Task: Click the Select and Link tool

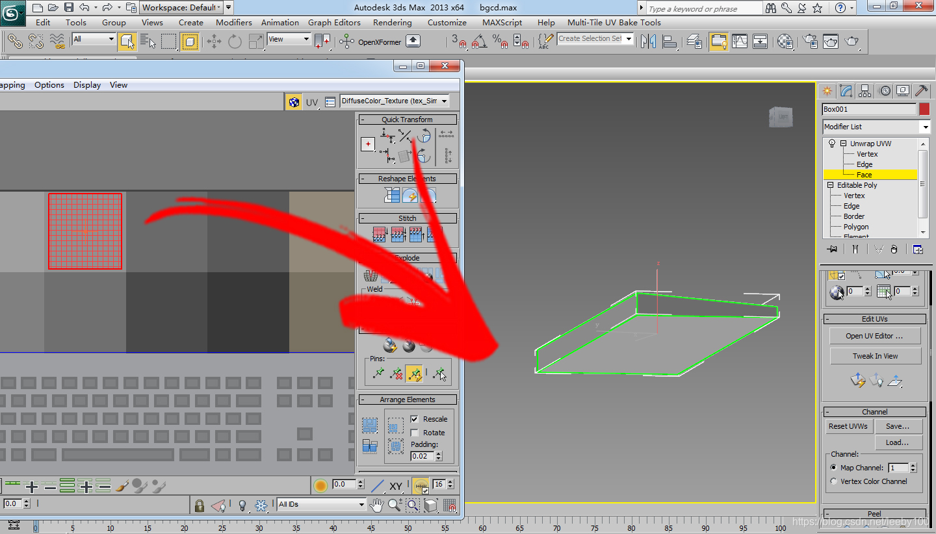Action: pyautogui.click(x=15, y=42)
